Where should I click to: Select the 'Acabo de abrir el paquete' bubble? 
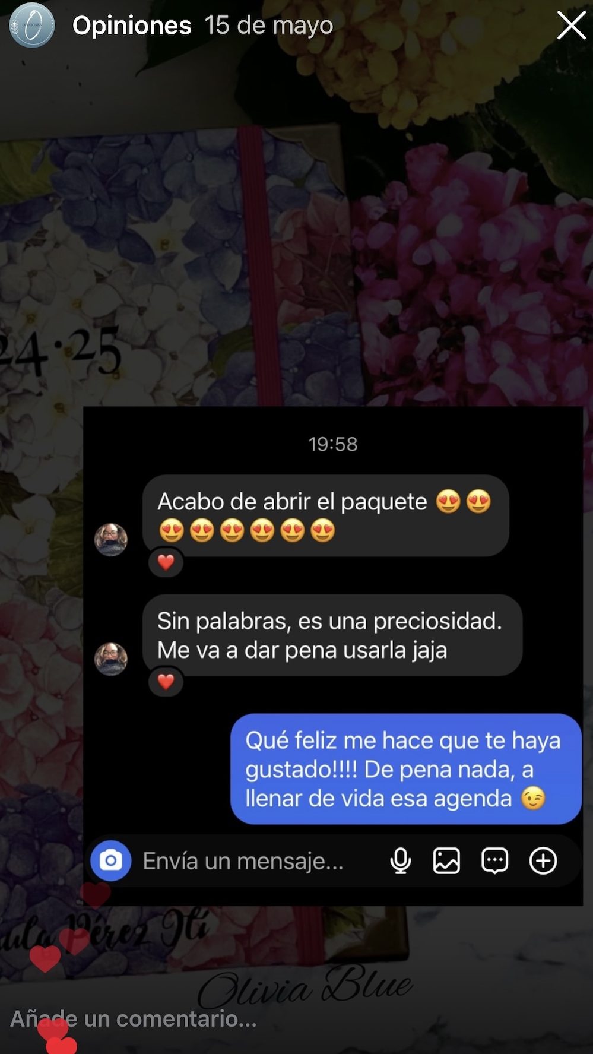(x=326, y=515)
